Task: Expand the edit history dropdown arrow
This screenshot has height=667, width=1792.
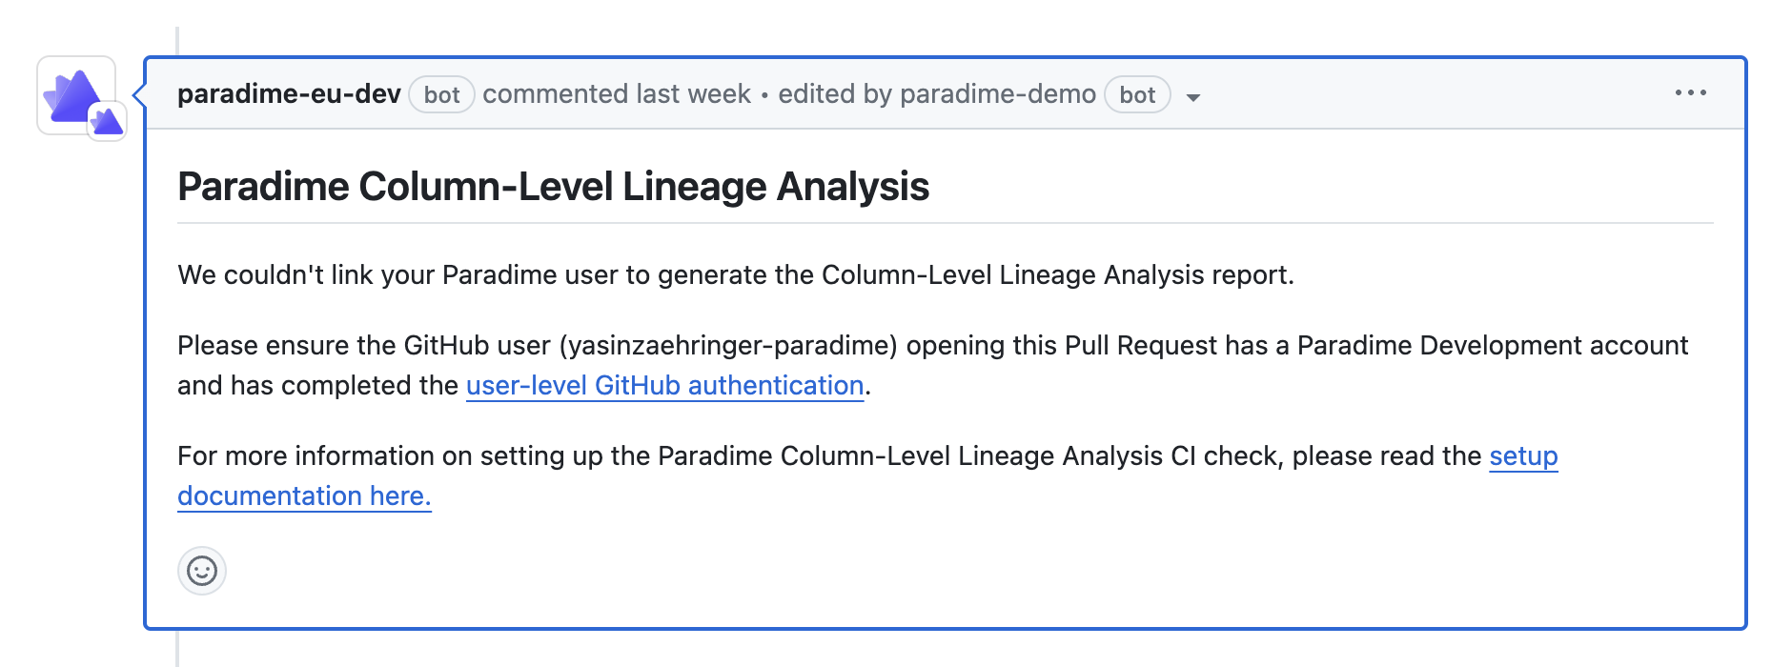Action: pyautogui.click(x=1192, y=97)
